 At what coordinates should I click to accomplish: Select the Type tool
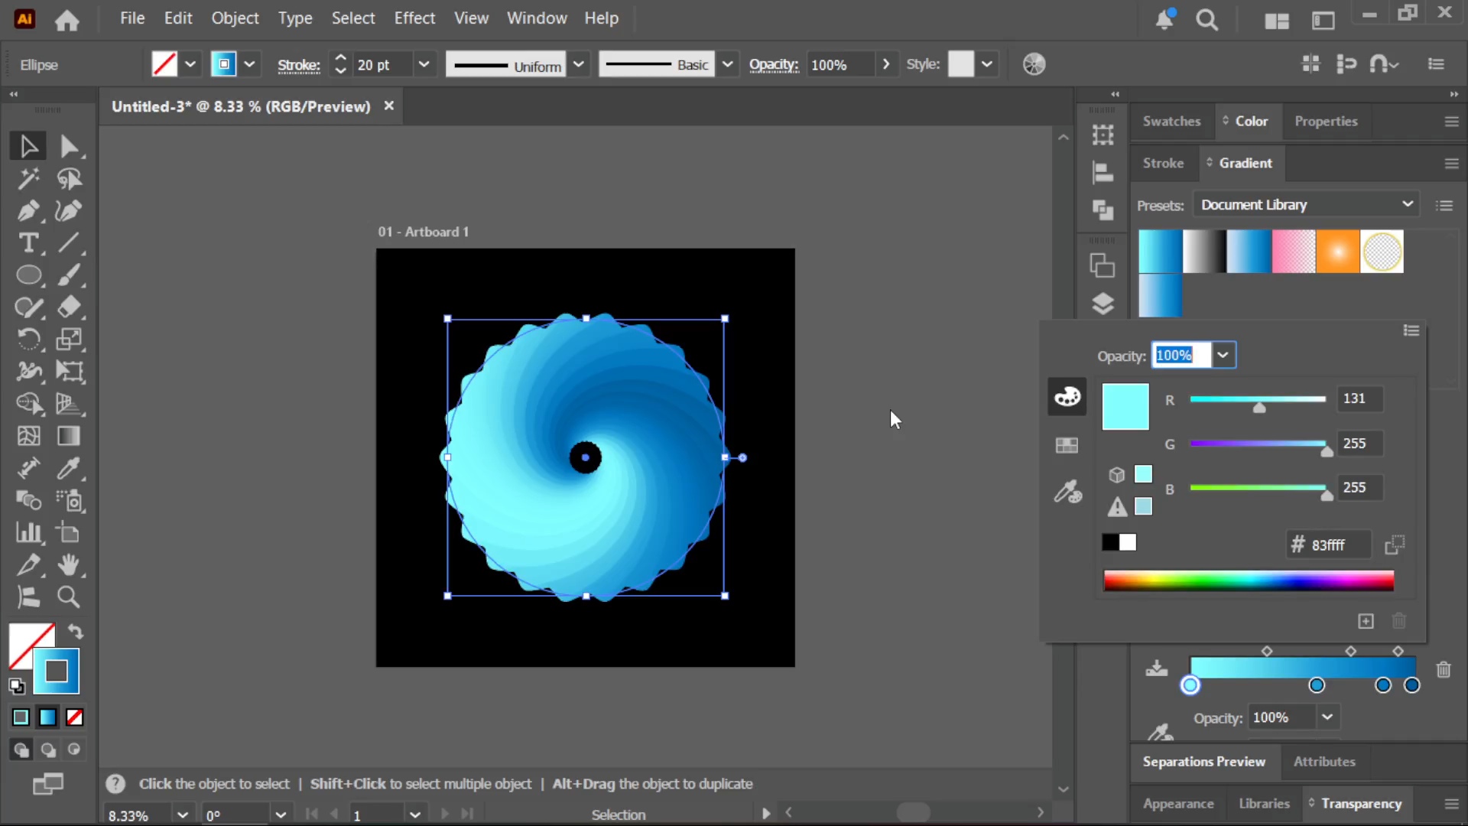tap(28, 242)
